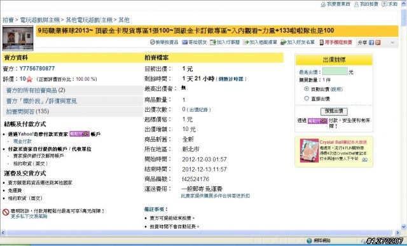The image size is (407, 246).
Task: Share the listing via Facebook icon
Action: (371, 43)
